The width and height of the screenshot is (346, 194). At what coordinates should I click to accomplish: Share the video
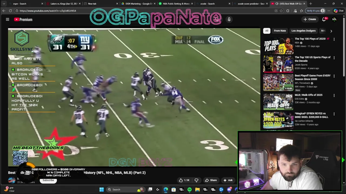click(211, 180)
